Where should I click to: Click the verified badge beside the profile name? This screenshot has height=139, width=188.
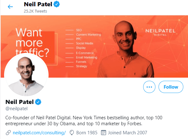tap(39, 102)
